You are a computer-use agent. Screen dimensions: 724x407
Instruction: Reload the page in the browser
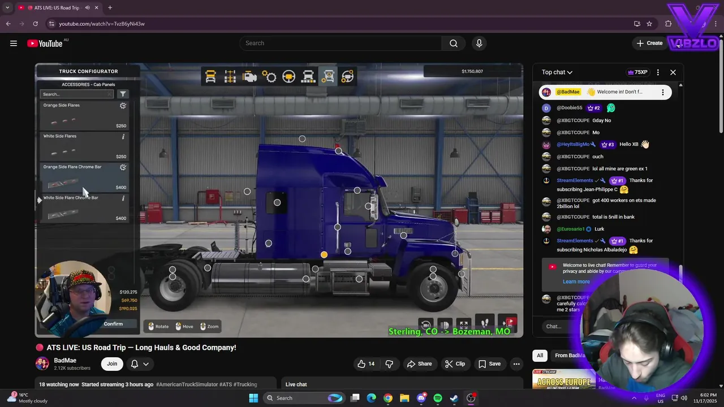tap(35, 24)
